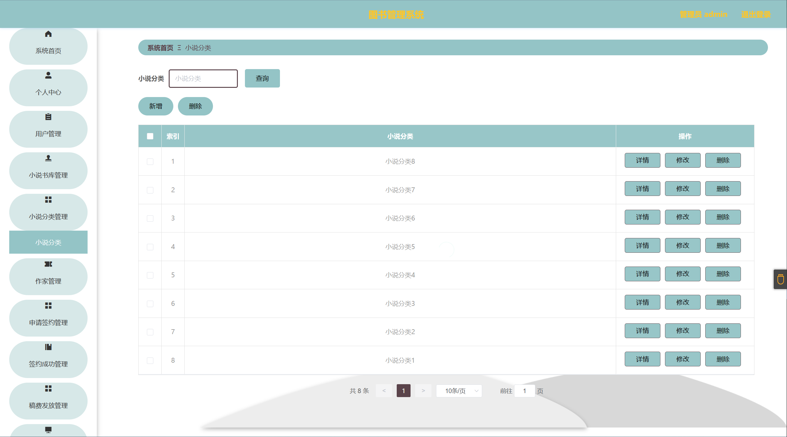The width and height of the screenshot is (787, 437).
Task: Open 个人中心 in the sidebar
Action: pos(48,88)
